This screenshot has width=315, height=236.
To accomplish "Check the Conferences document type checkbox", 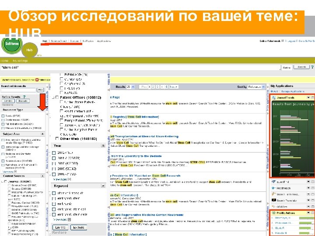I will click(x=3, y=120).
